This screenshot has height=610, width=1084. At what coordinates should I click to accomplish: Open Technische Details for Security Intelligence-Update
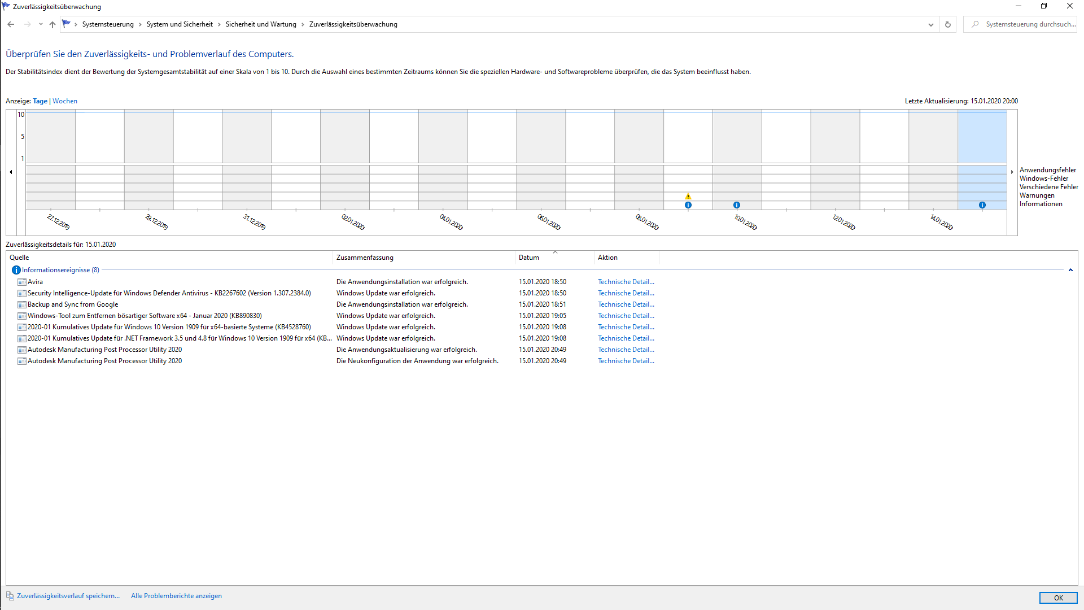point(626,293)
